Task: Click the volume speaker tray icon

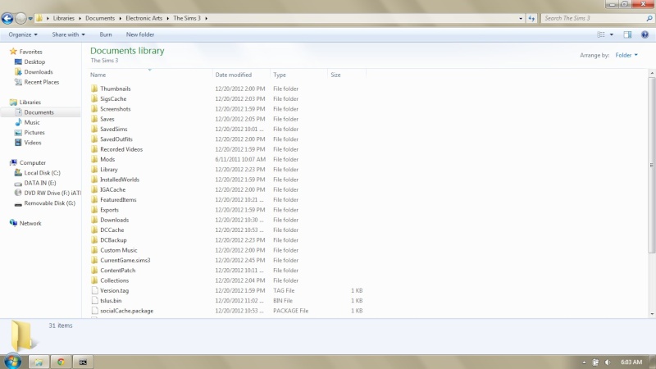Action: tap(608, 362)
